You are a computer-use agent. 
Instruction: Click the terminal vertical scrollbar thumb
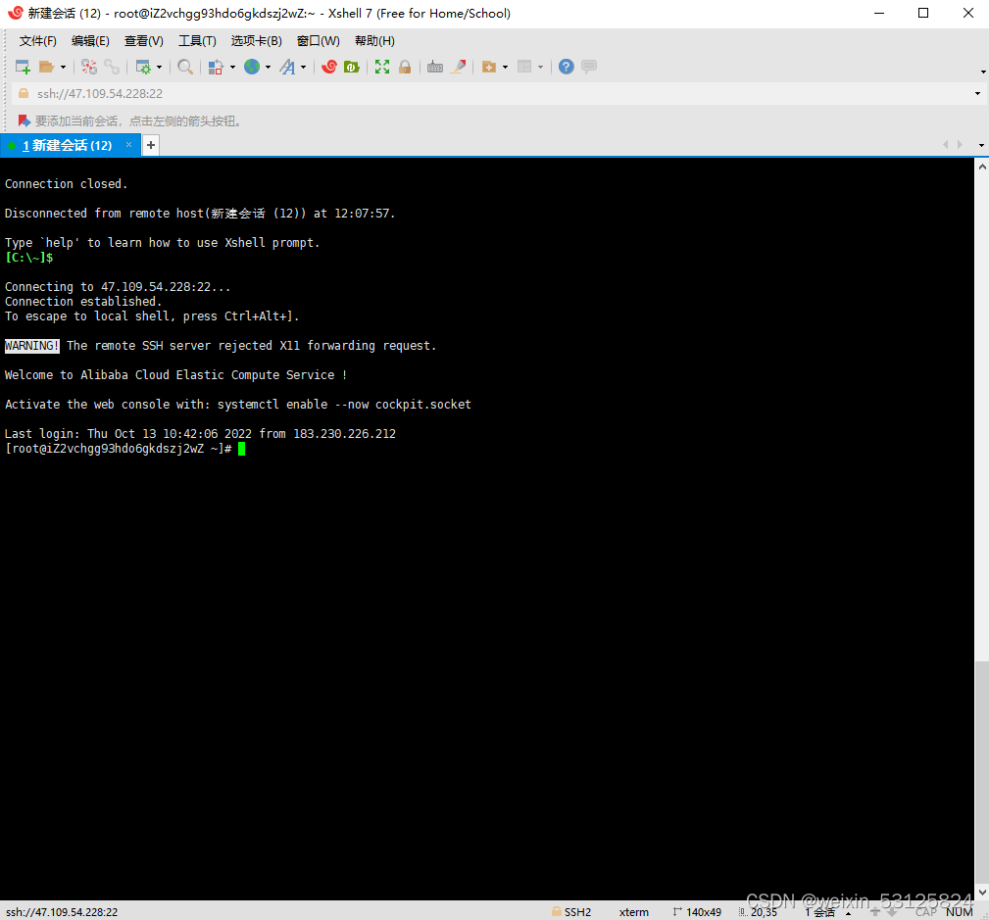click(982, 770)
